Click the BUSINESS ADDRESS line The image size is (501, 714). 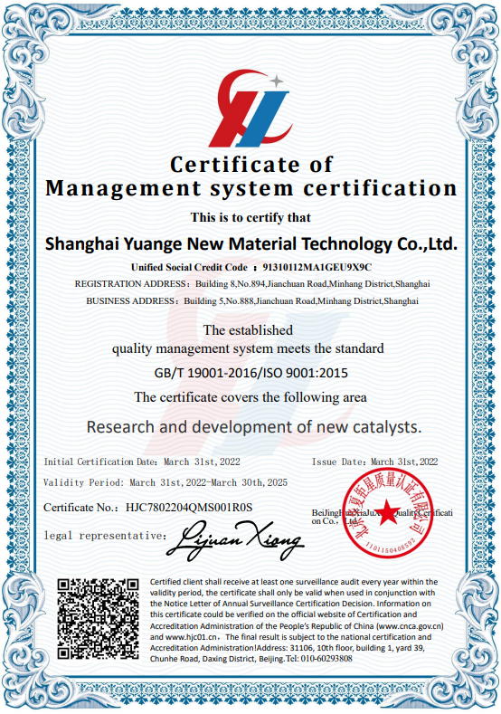pos(252,301)
